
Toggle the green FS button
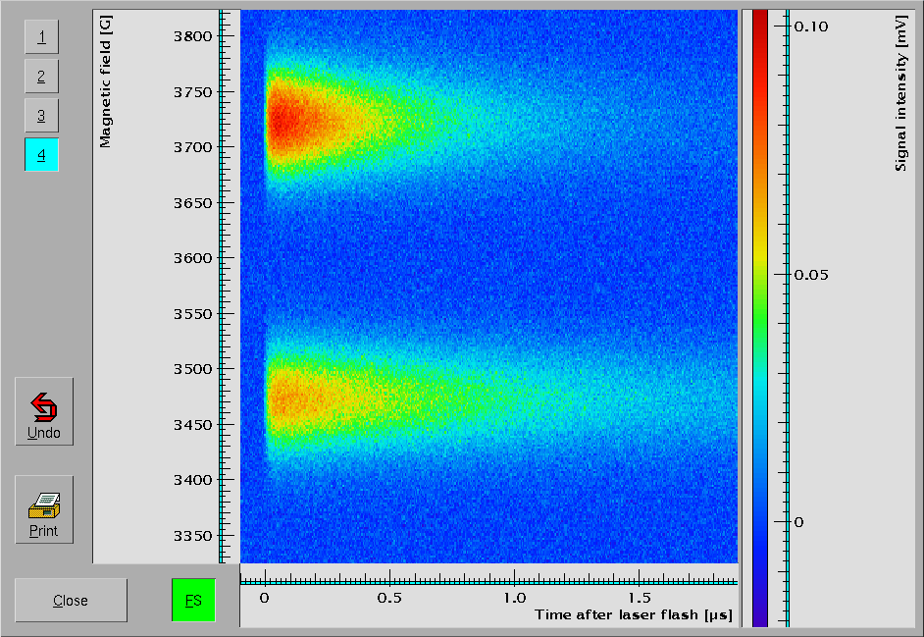pyautogui.click(x=193, y=601)
